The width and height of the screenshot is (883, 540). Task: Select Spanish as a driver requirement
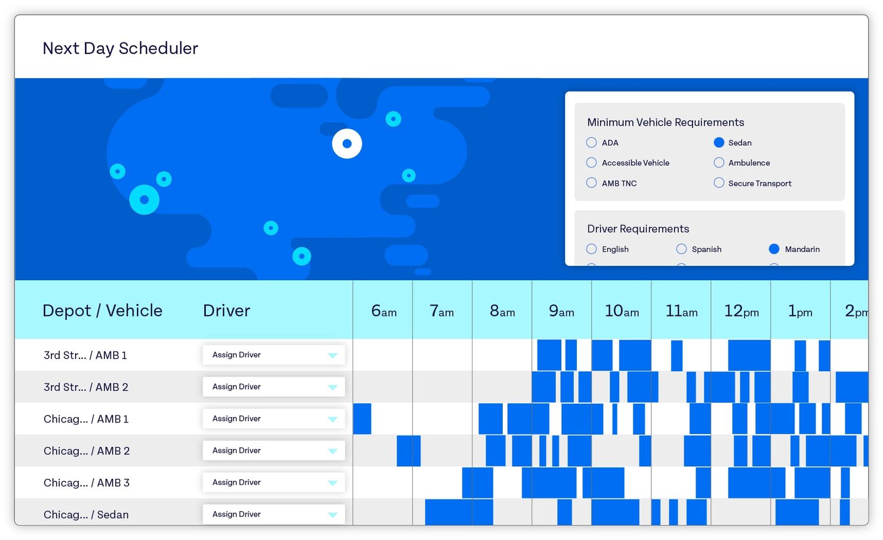click(x=681, y=249)
